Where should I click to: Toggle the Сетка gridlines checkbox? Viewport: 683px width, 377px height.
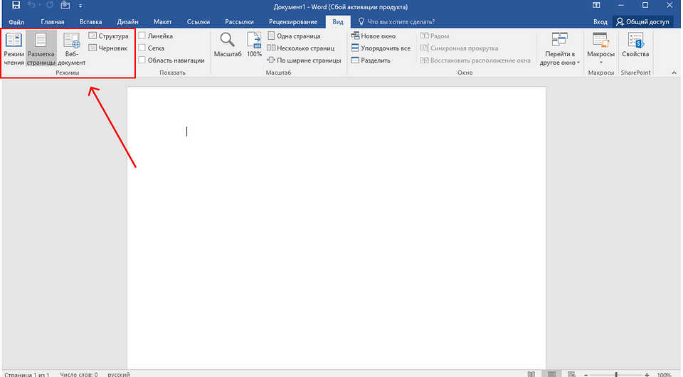pos(143,48)
